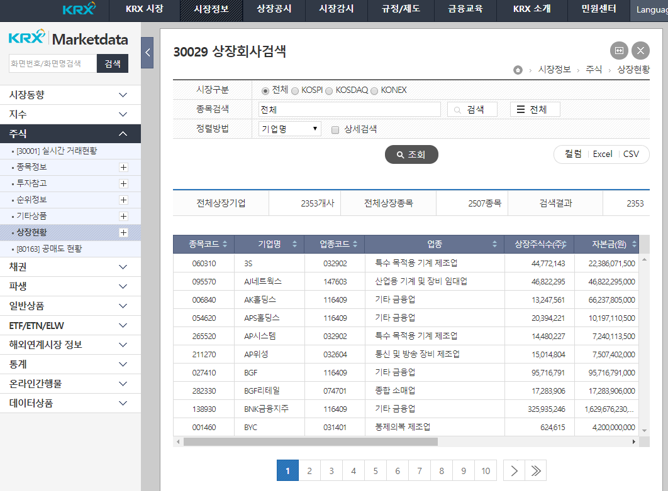Go to page 10
Viewport: 668px width, 491px height.
486,471
